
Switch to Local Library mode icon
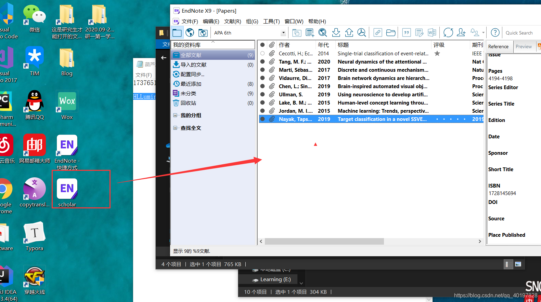pos(177,33)
